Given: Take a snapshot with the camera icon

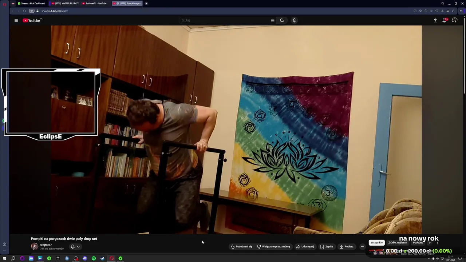Looking at the screenshot, I should (420, 11).
